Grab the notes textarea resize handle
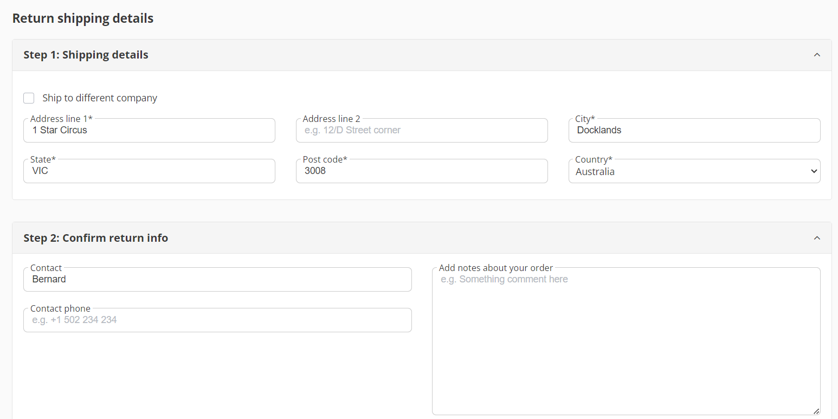838x419 pixels. click(x=816, y=411)
